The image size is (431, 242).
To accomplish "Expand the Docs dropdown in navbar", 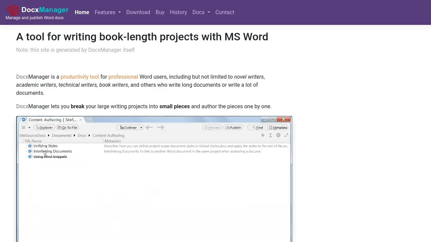I will pos(201,12).
